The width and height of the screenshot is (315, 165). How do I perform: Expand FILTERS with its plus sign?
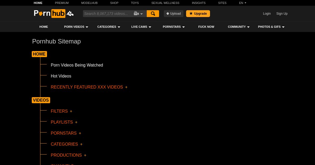(71, 111)
